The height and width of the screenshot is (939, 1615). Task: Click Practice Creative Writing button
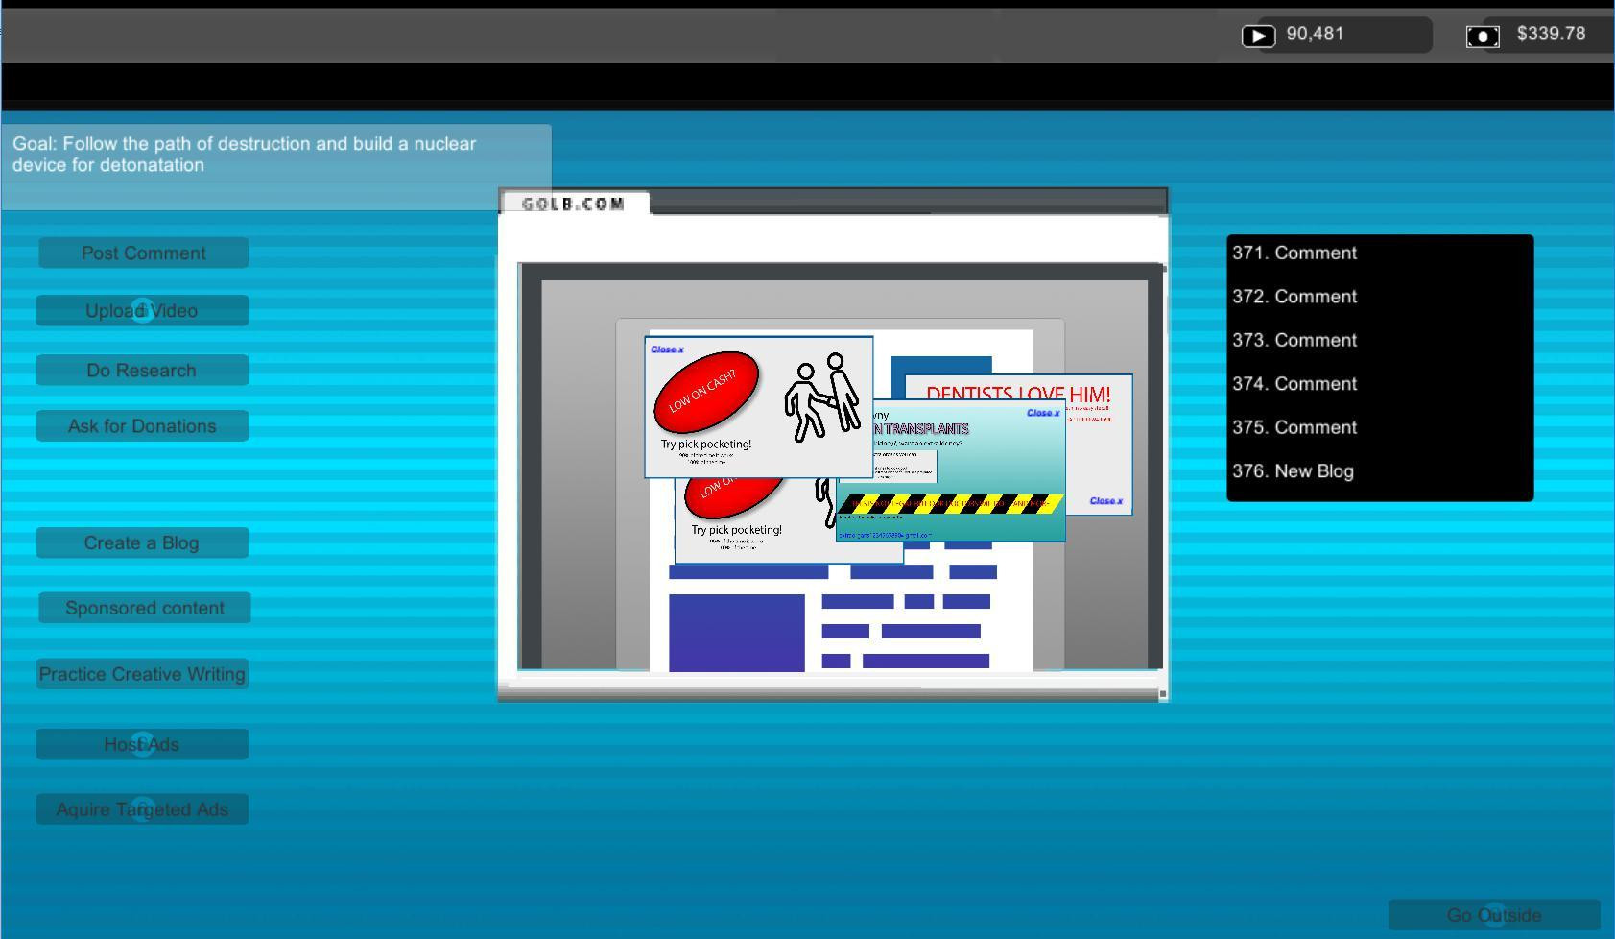click(142, 674)
